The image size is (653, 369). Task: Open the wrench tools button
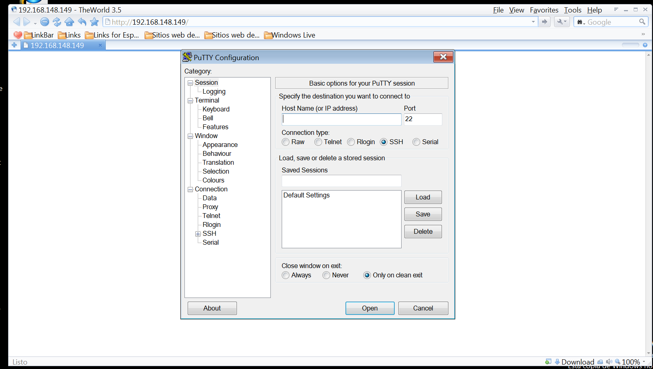[562, 22]
